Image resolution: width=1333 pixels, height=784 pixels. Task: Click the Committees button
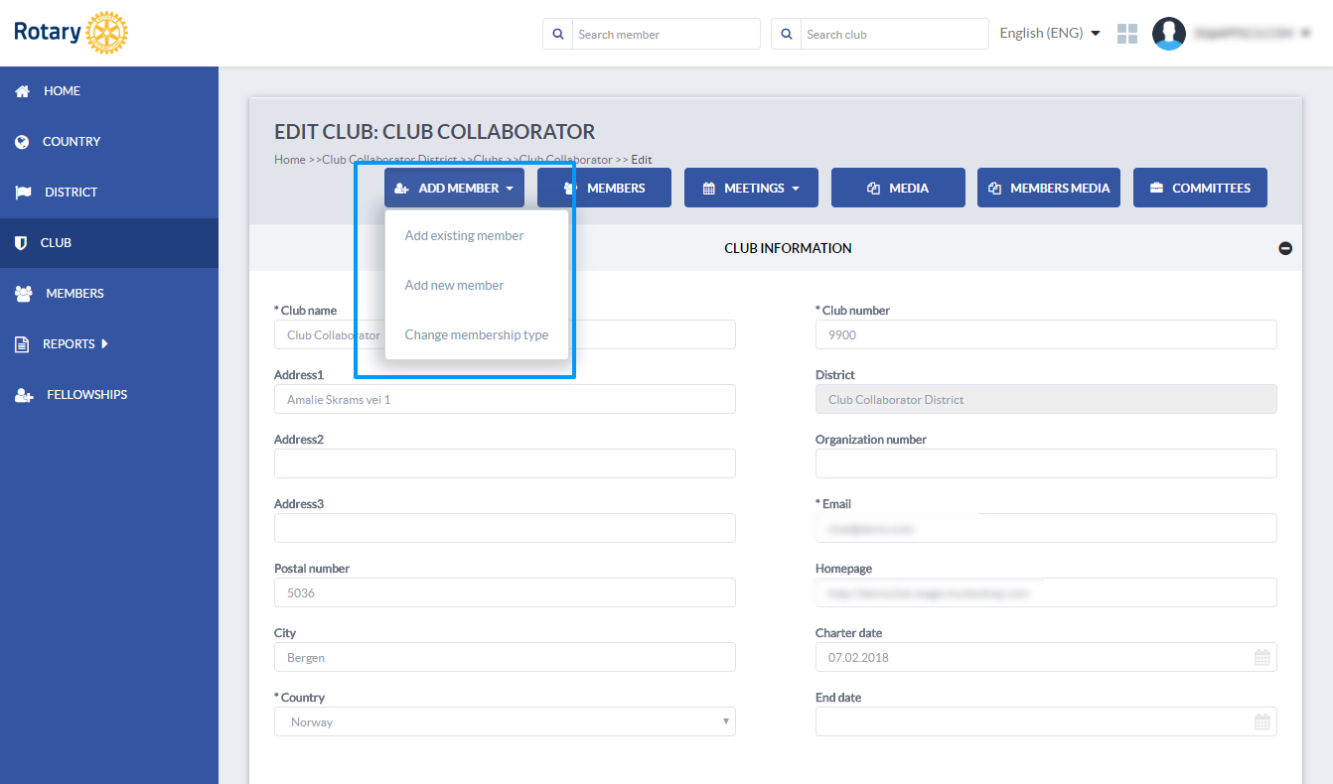click(x=1200, y=188)
